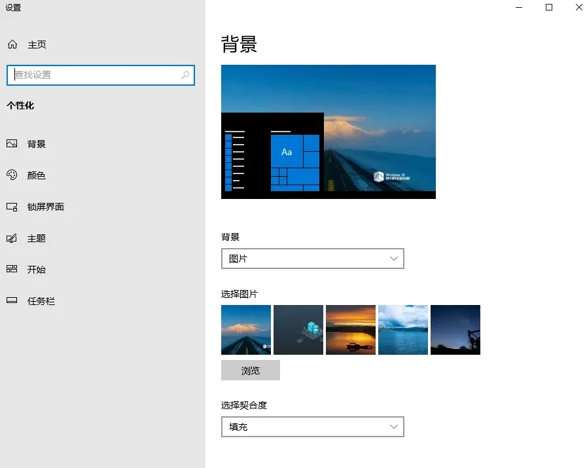
Task: Click the 背景 picture icon in sidebar
Action: [x=12, y=144]
